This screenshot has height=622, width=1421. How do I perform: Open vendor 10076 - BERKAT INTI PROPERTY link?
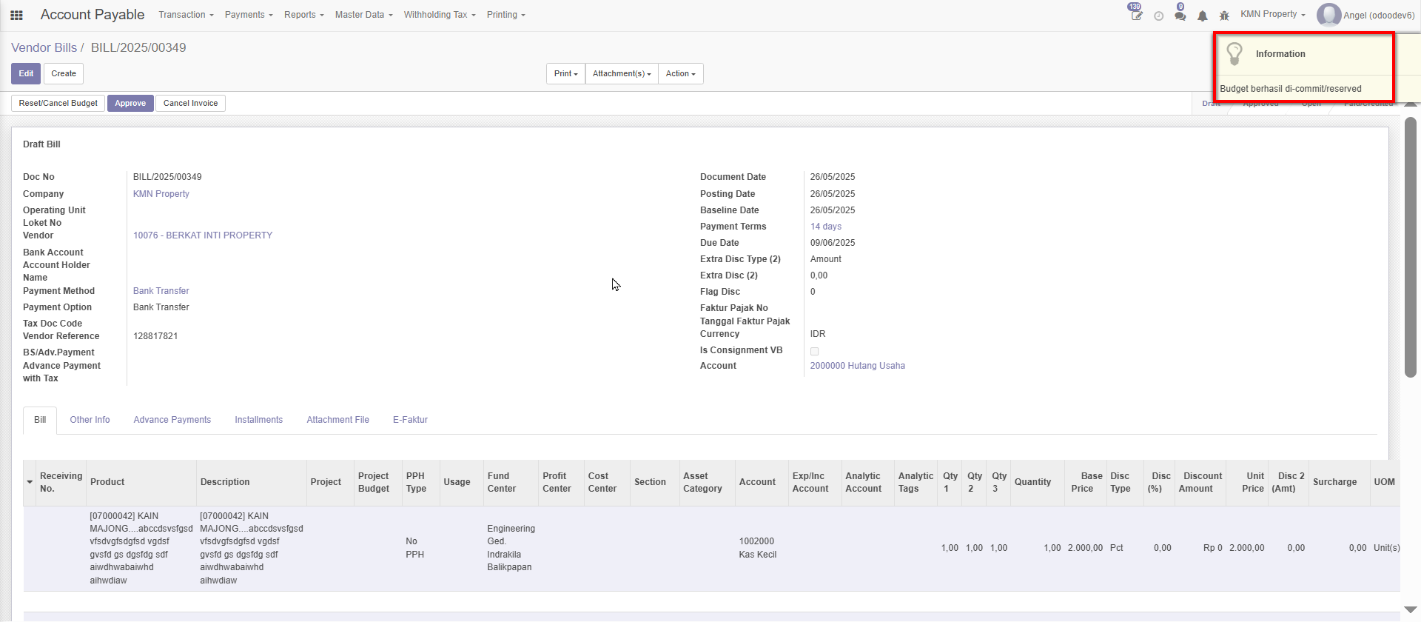(203, 235)
